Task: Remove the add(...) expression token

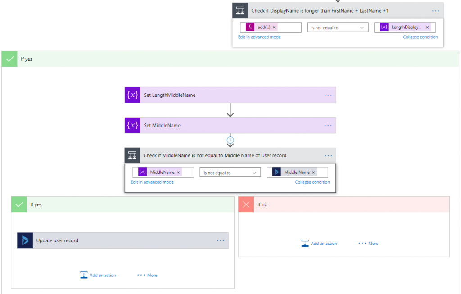Action: tap(274, 27)
